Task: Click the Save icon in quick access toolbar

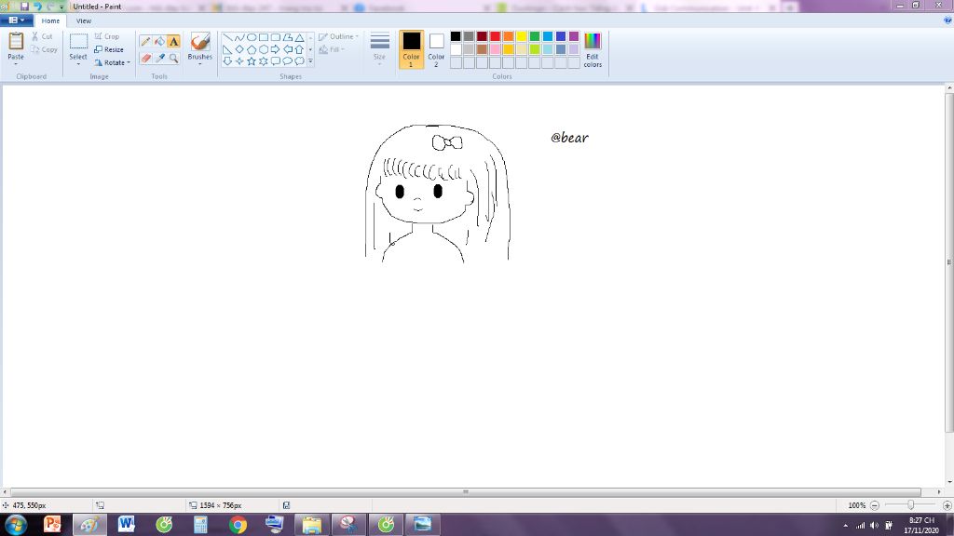Action: tap(25, 7)
